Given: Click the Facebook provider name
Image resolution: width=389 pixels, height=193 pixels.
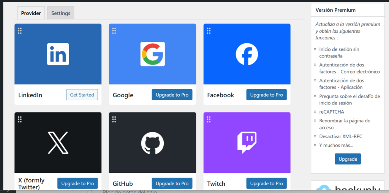Looking at the screenshot, I should (x=221, y=95).
